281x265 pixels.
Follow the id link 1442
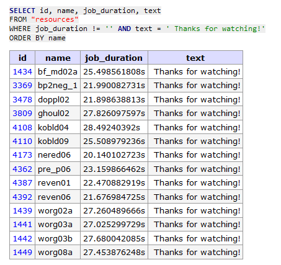22,238
